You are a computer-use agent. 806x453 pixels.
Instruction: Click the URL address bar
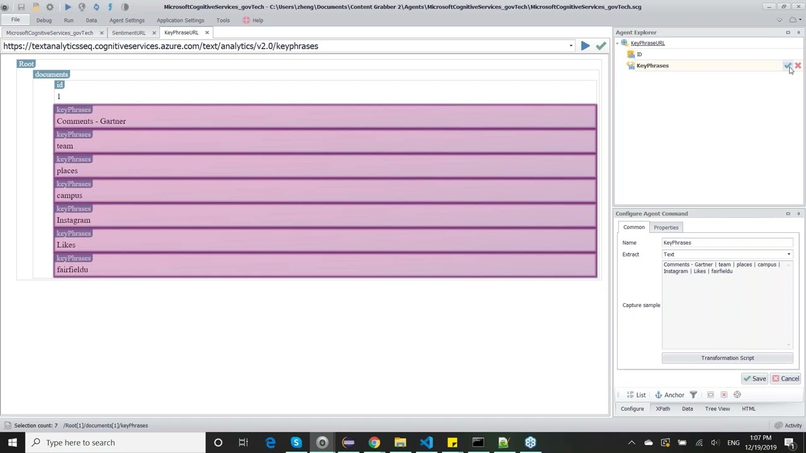283,46
